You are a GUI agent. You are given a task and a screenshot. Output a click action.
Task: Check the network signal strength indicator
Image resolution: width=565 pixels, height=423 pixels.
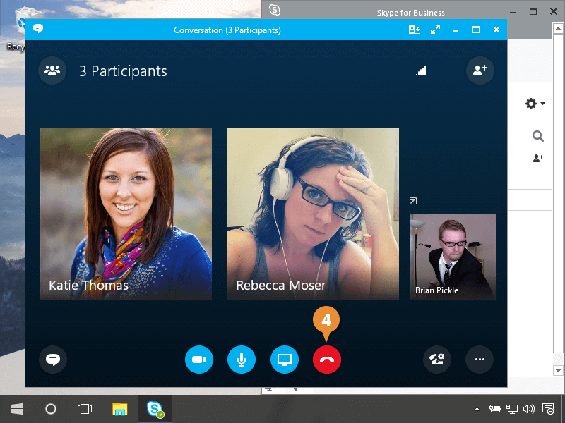pyautogui.click(x=421, y=71)
